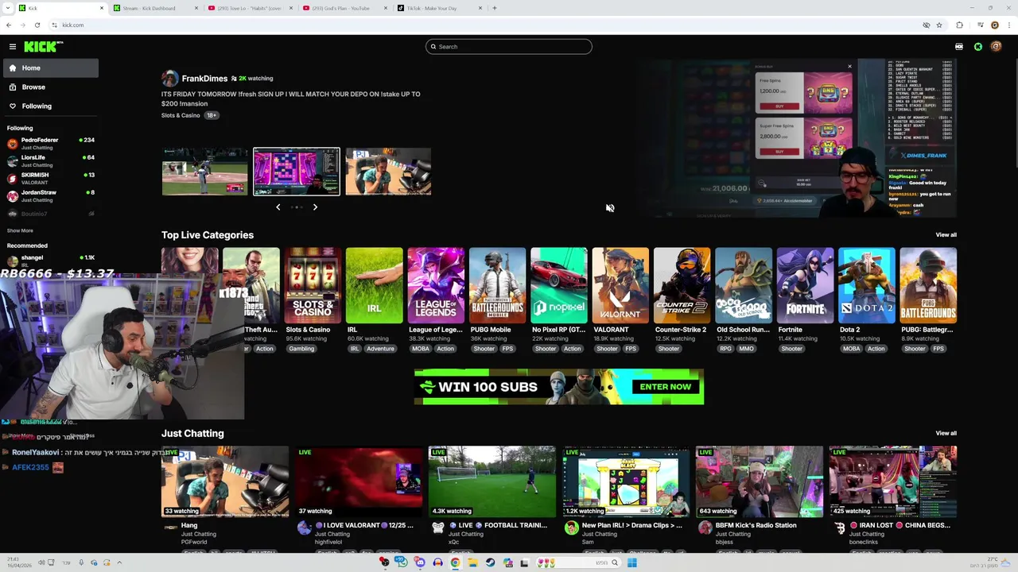Open the No Pixel RP category card

(x=559, y=286)
